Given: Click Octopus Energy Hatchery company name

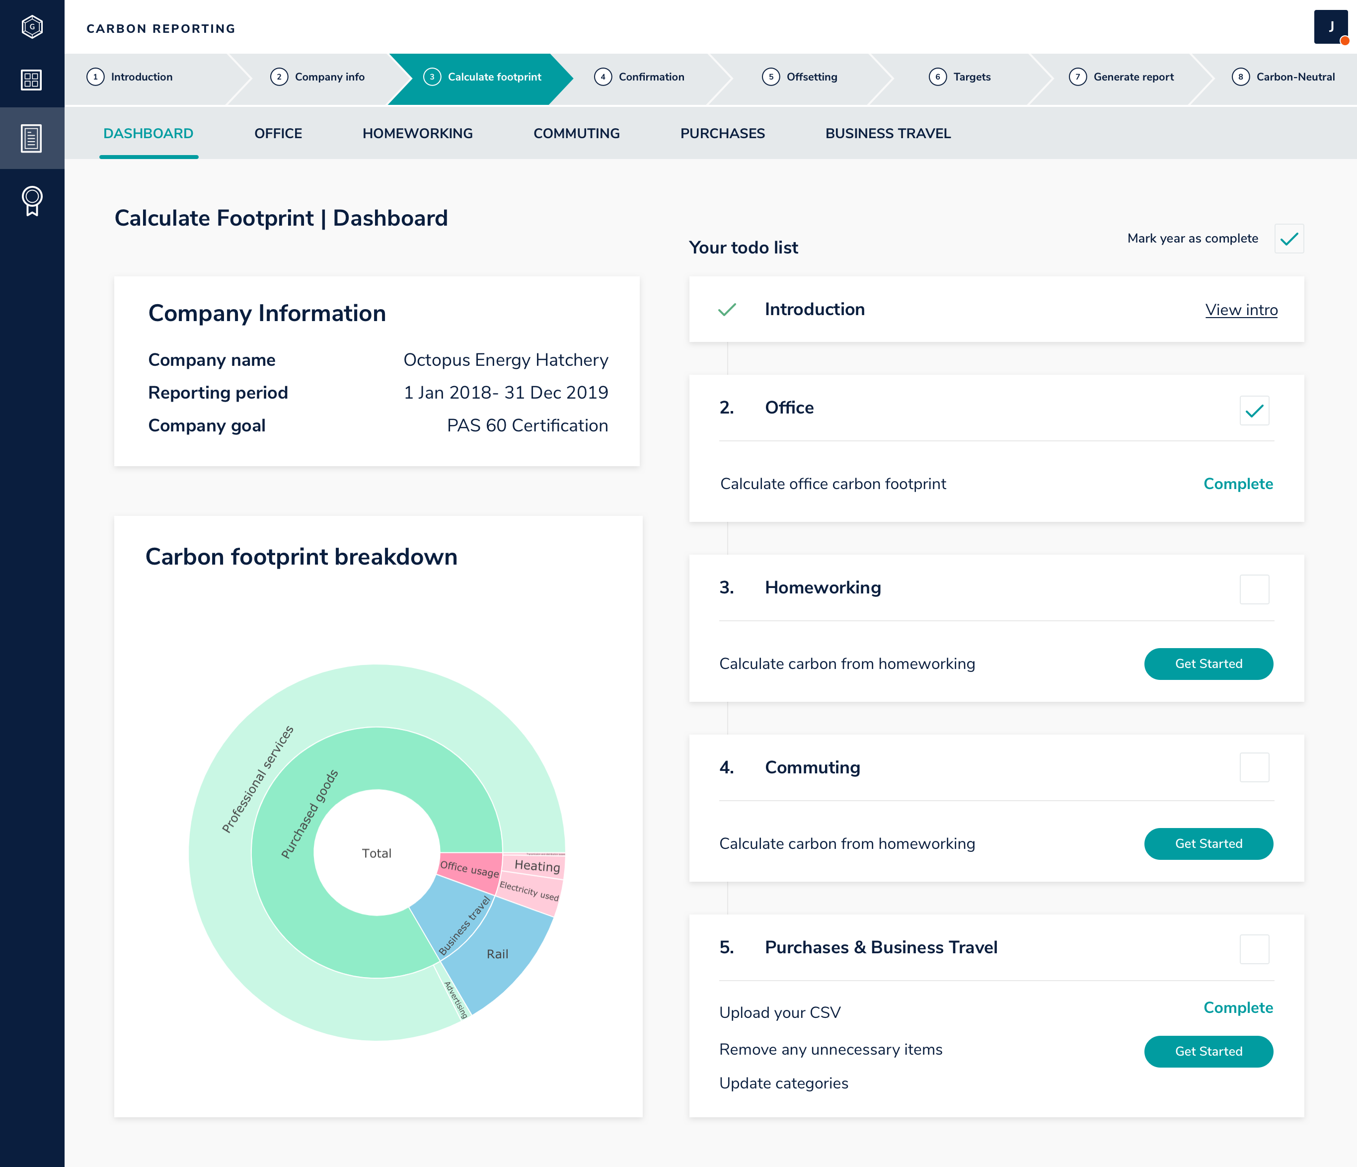Looking at the screenshot, I should pyautogui.click(x=506, y=360).
